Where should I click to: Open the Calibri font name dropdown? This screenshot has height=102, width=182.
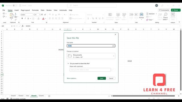[34, 15]
